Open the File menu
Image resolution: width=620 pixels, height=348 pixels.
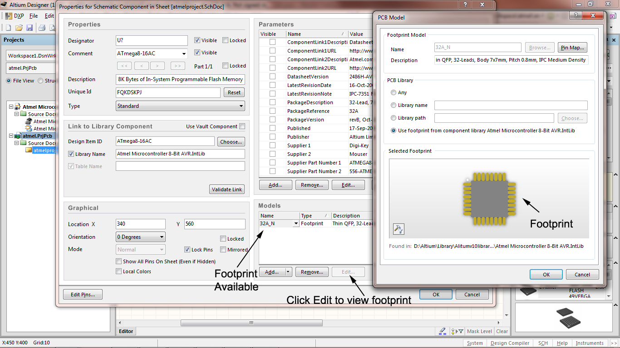point(34,15)
